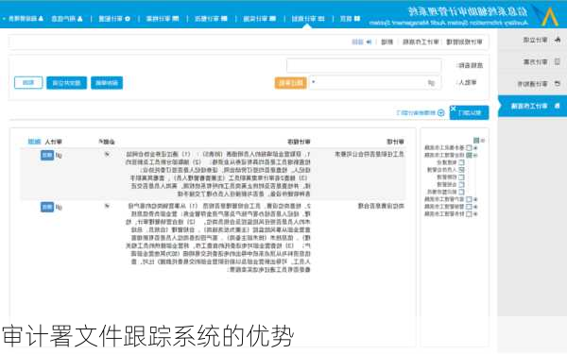Uncheck the 人员岗位管理 checkbox
The image size is (567, 354).
pyautogui.click(x=461, y=170)
